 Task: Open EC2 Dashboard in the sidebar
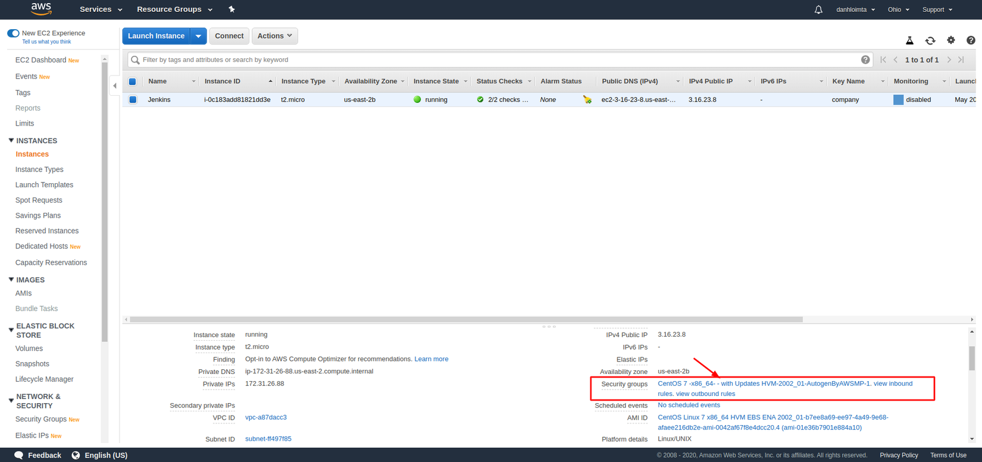pyautogui.click(x=40, y=60)
